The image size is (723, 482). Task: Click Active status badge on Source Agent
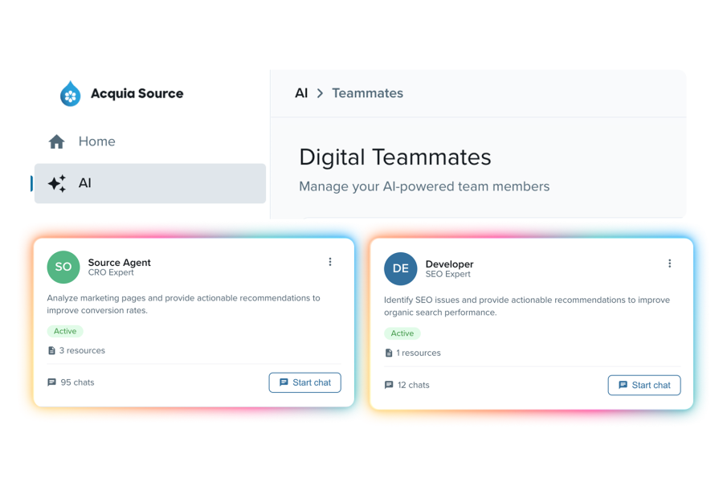(65, 331)
